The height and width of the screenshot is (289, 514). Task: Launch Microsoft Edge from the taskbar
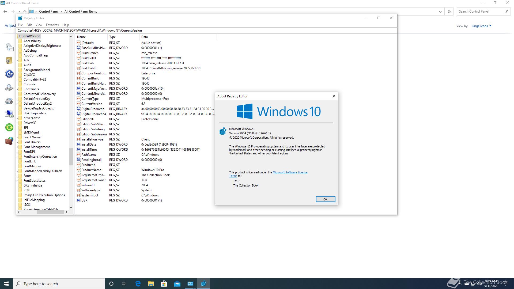[x=138, y=284]
